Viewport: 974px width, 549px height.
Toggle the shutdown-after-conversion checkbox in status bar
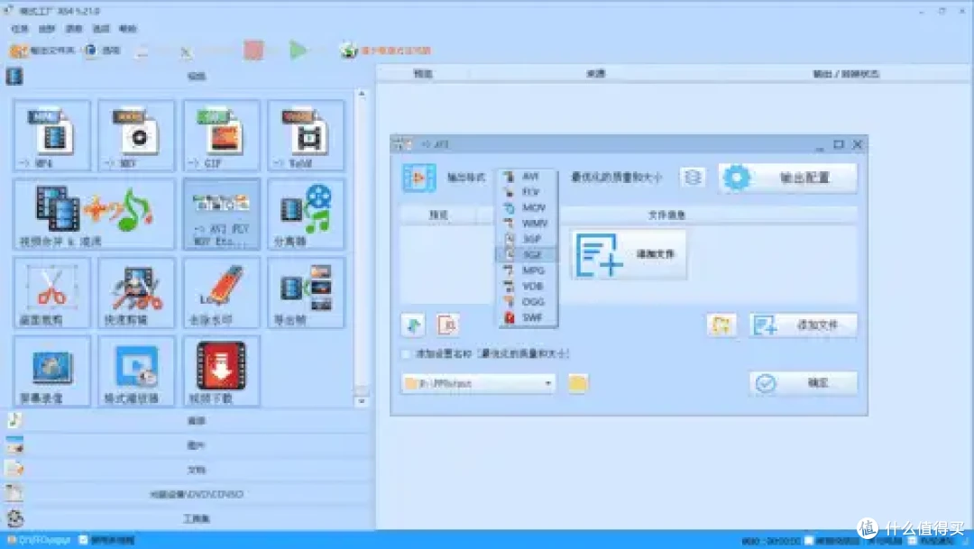click(809, 541)
